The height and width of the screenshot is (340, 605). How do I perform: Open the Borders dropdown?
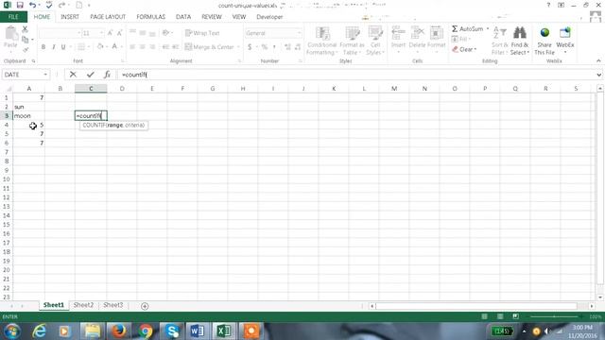(x=88, y=47)
